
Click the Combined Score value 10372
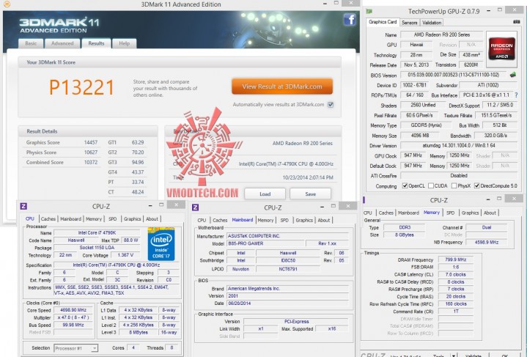coord(91,162)
